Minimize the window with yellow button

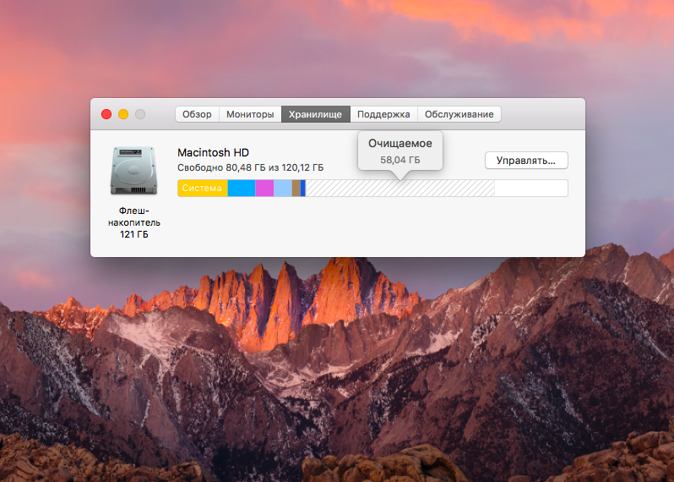pos(123,114)
